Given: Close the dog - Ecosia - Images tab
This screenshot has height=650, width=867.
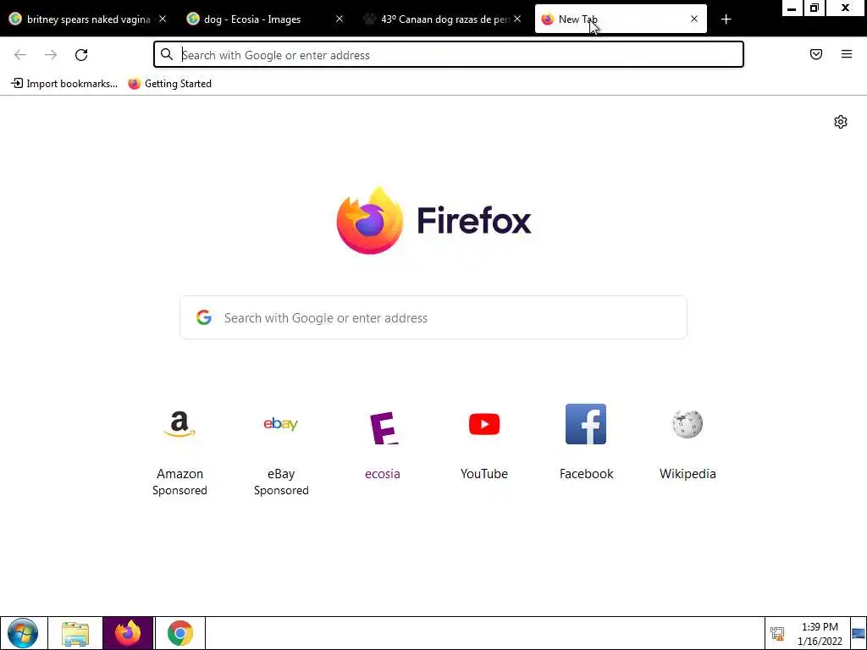Looking at the screenshot, I should coord(340,19).
